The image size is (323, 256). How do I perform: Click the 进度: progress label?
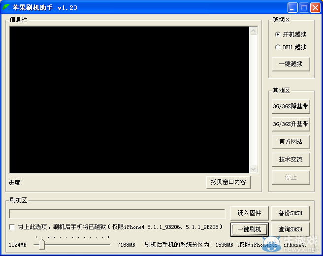tap(16, 183)
